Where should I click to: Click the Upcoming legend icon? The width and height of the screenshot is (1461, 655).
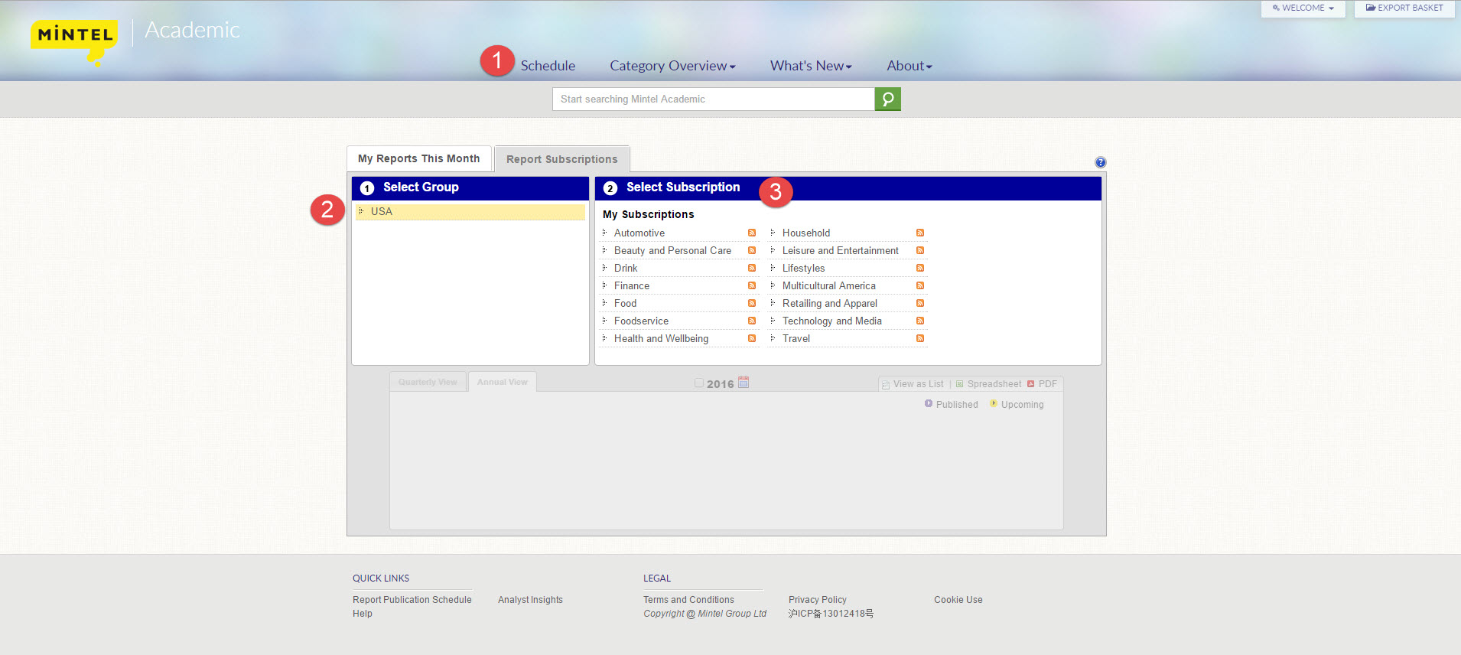tap(994, 403)
